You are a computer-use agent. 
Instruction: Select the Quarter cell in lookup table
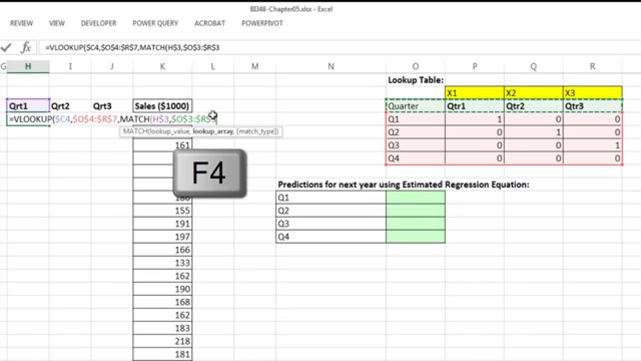[x=416, y=106]
